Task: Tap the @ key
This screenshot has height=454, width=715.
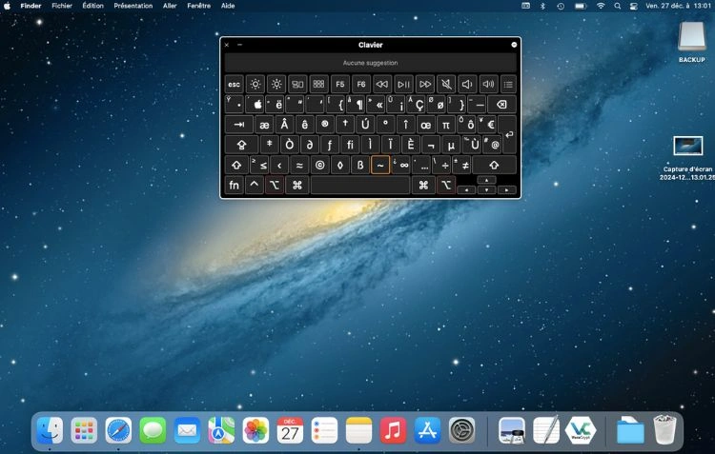Action: pyautogui.click(x=492, y=145)
